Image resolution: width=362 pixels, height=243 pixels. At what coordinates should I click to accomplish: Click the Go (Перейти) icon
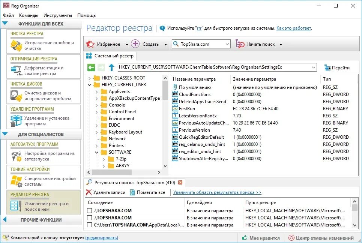[x=327, y=68]
